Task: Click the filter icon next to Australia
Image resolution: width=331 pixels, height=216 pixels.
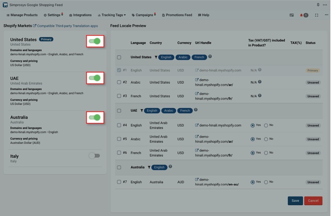Action: tap(149, 167)
